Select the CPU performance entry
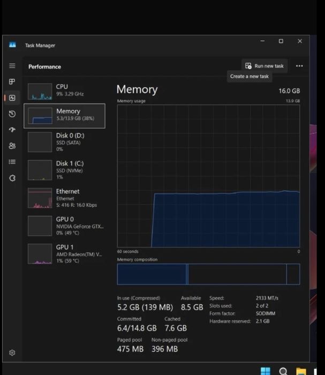The height and width of the screenshot is (375, 325). coord(65,91)
